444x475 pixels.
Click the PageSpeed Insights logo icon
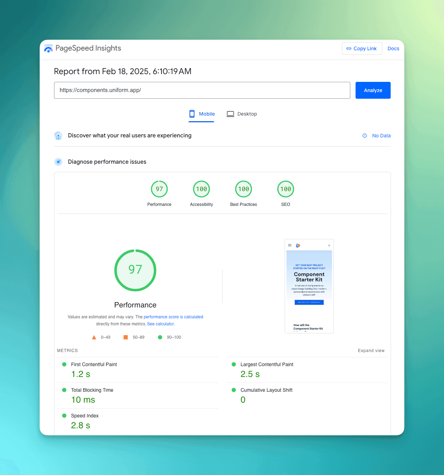click(48, 48)
